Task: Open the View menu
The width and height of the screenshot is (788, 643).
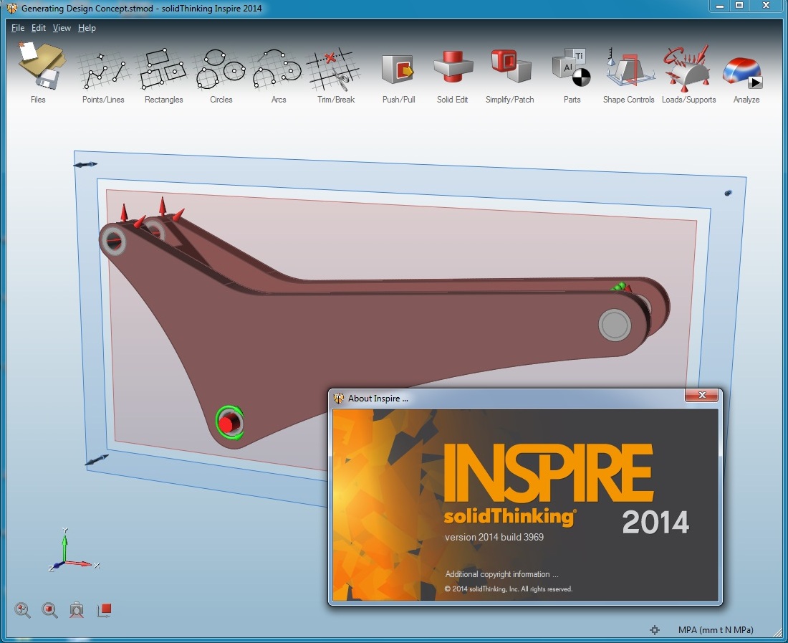Action: click(x=62, y=28)
